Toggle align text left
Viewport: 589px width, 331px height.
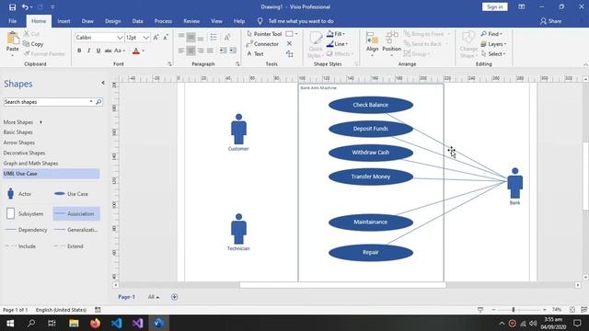(x=181, y=51)
